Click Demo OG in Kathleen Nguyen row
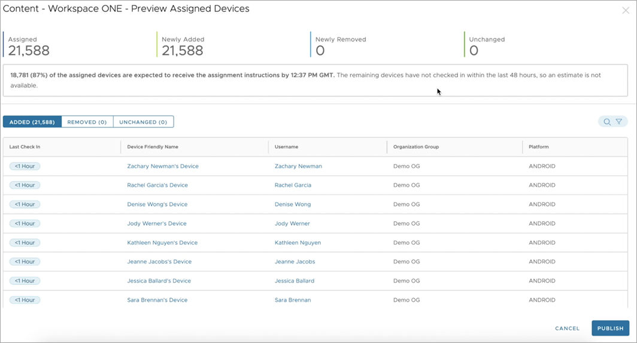Viewport: 637px width, 343px height. 407,242
